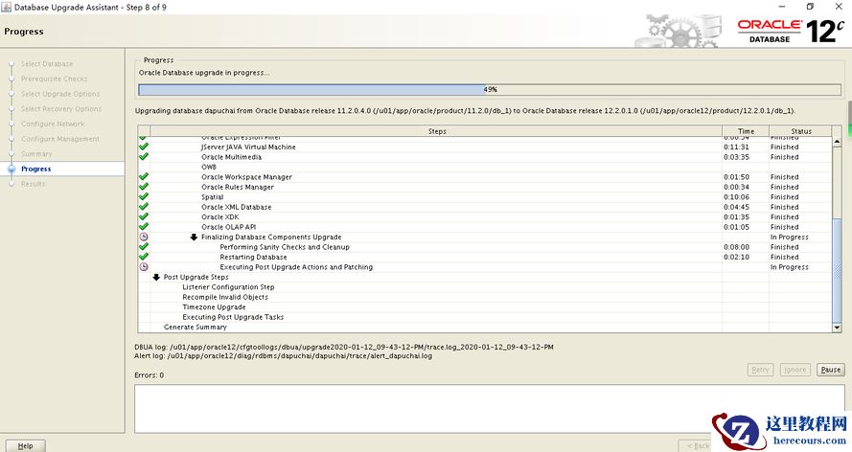Viewport: 852px width, 452px height.
Task: Click the Steps column header
Action: [436, 131]
